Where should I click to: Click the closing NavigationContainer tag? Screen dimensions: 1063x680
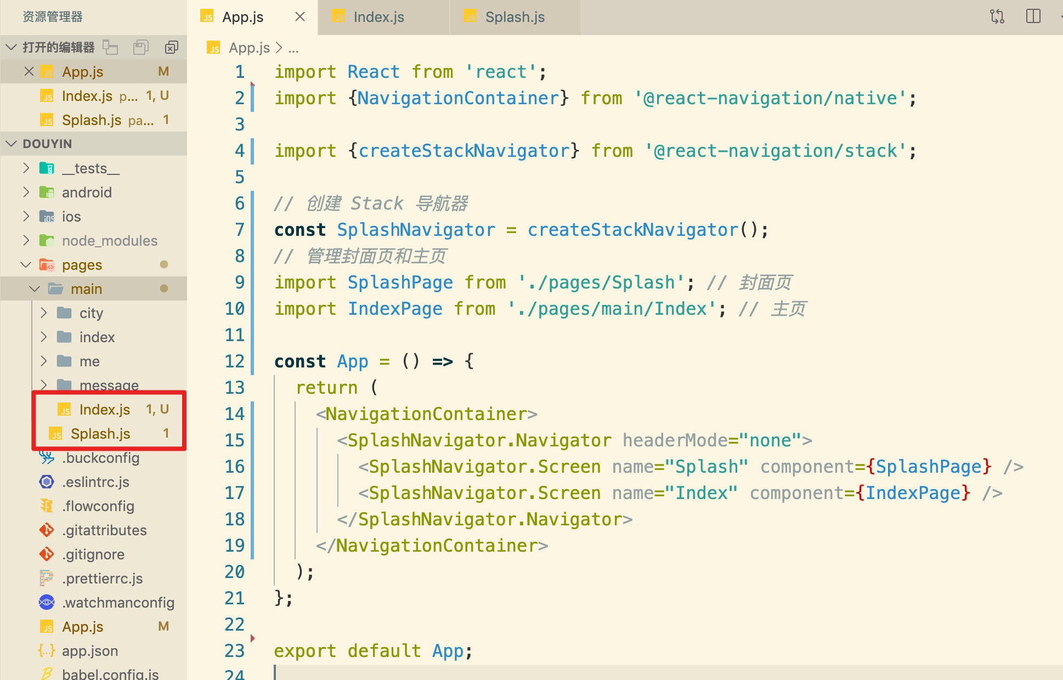click(432, 546)
